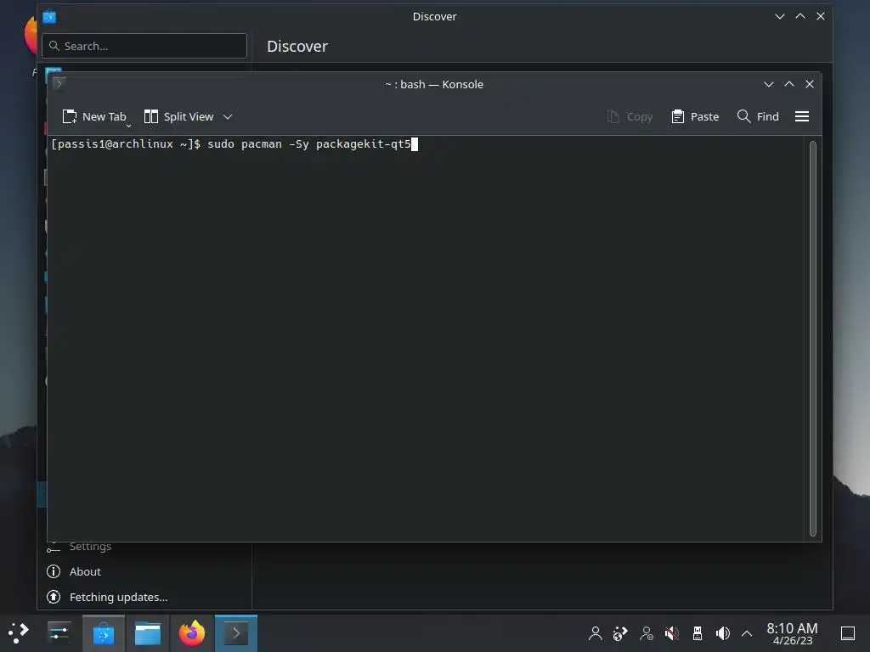Open Find in Konsole toolbar
Image resolution: width=870 pixels, height=652 pixels.
pyautogui.click(x=758, y=116)
